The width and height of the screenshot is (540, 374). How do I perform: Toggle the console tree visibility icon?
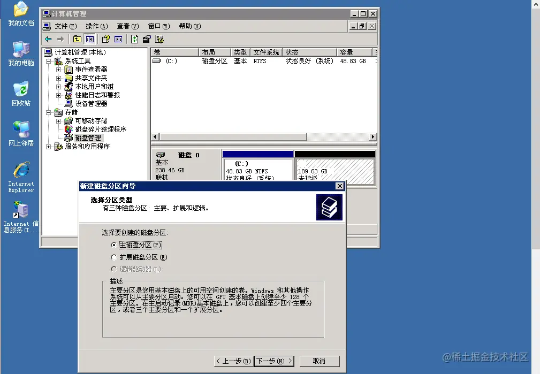89,39
